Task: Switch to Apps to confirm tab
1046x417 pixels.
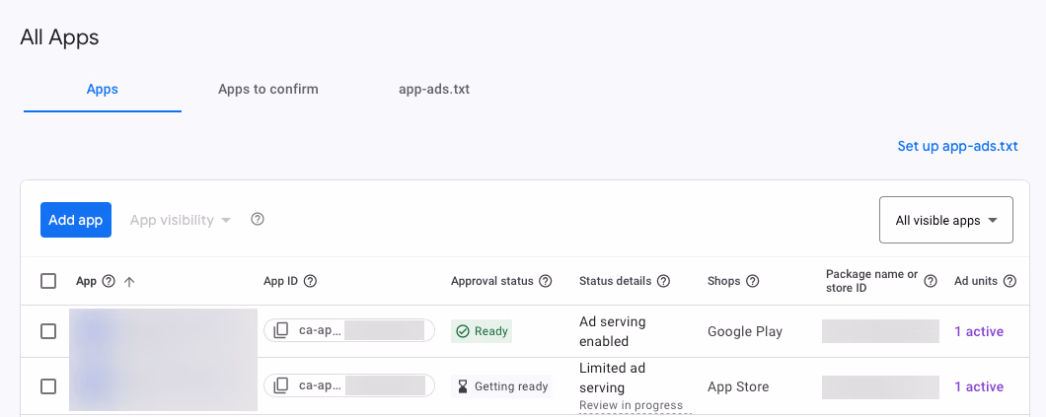Action: (x=268, y=90)
